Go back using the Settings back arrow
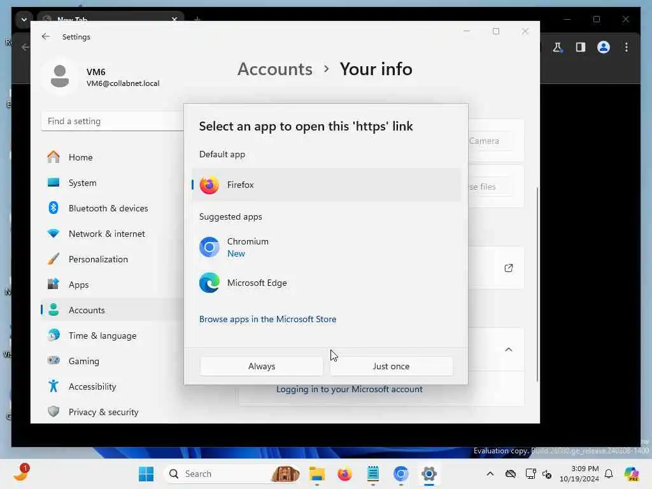This screenshot has height=489, width=652. coord(46,36)
